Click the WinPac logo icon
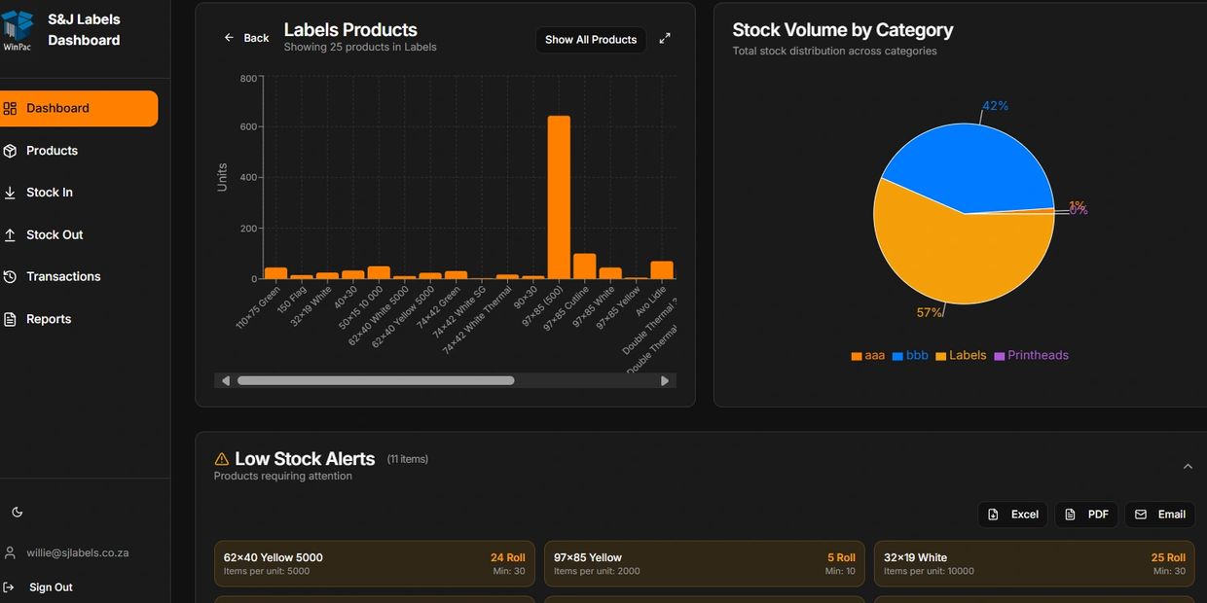1207x603 pixels. point(18,29)
